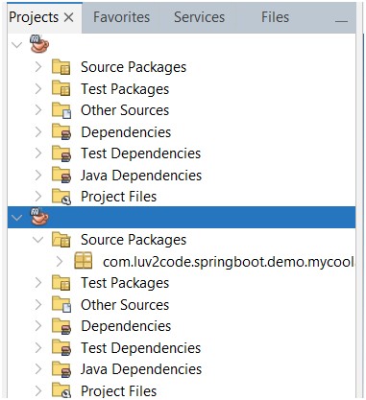Expand Test Packages in the first project
This screenshot has width=366, height=400.
[38, 89]
